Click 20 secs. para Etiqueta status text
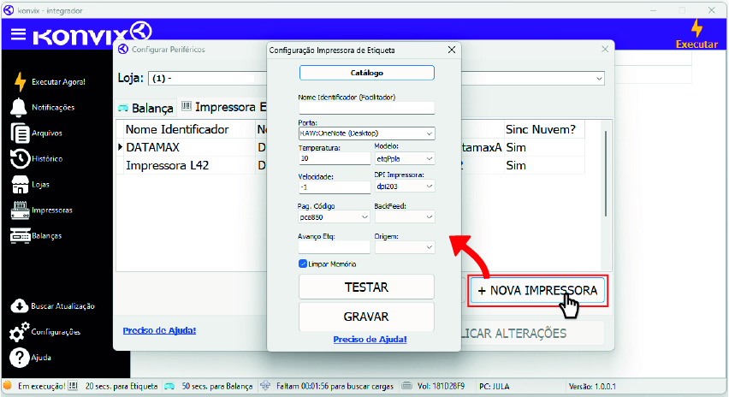Viewport: 729px width, 397px height. point(121,387)
